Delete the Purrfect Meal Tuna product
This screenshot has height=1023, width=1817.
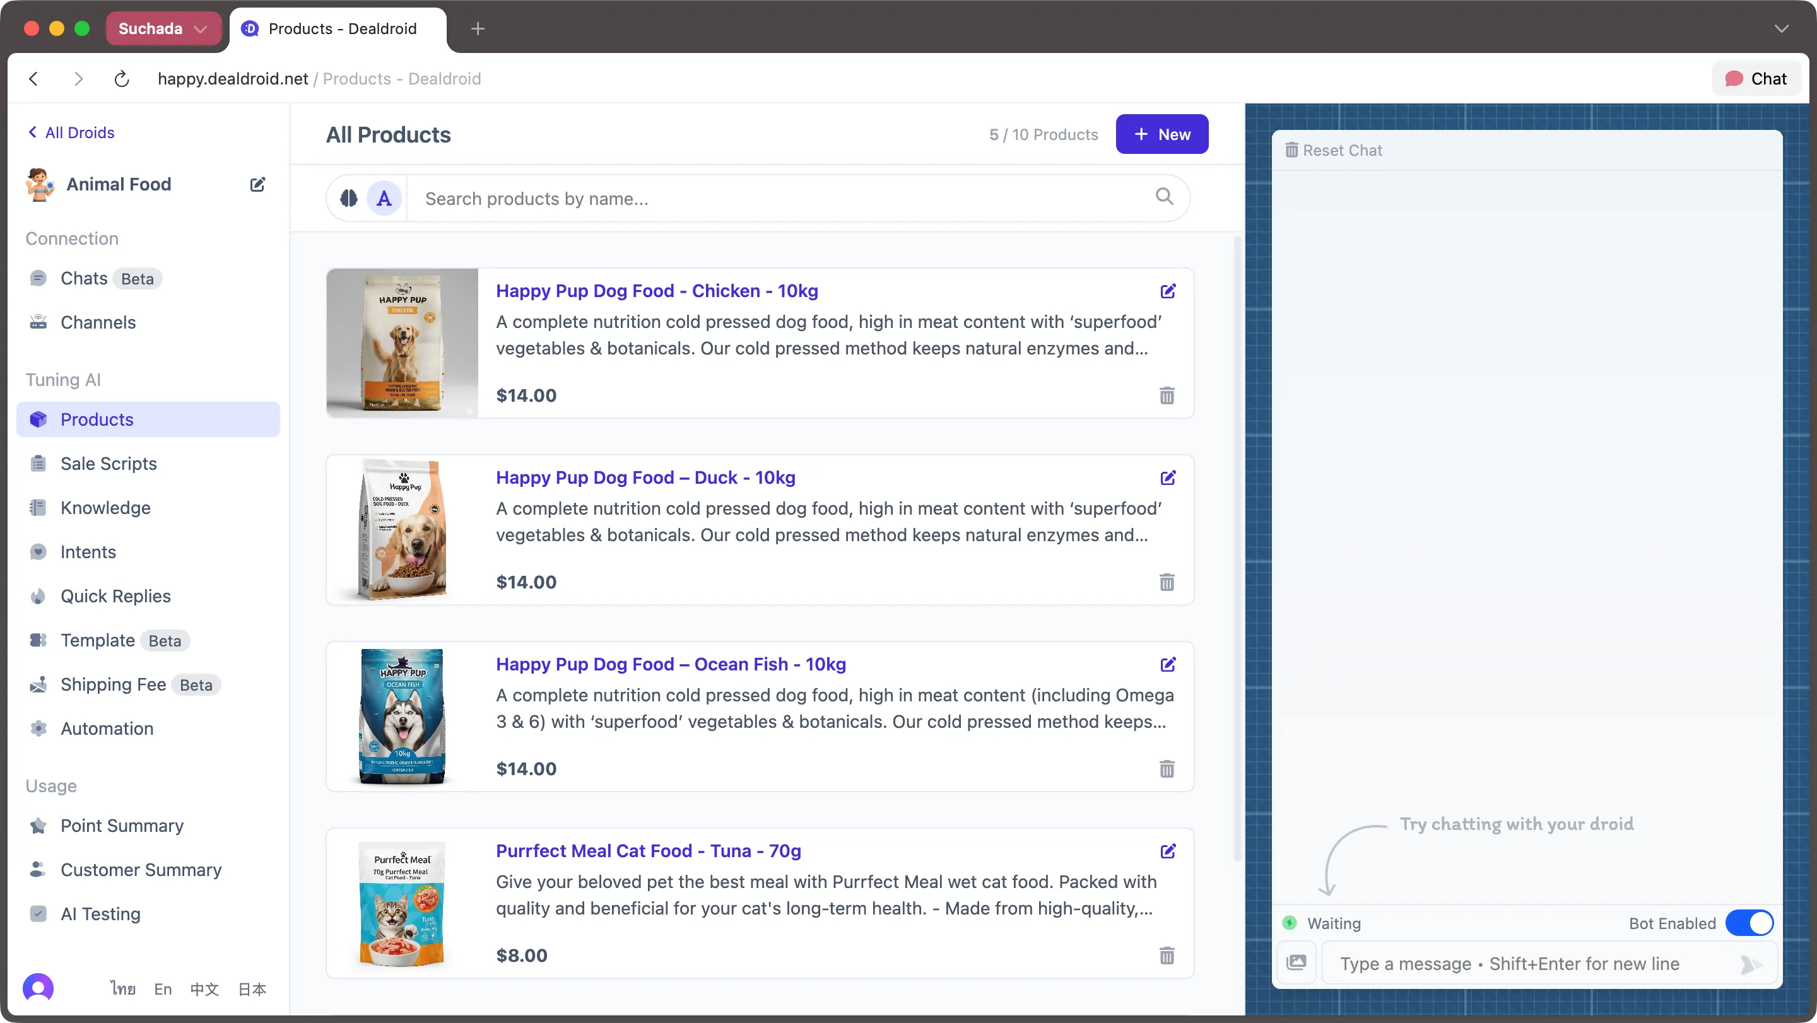point(1167,956)
